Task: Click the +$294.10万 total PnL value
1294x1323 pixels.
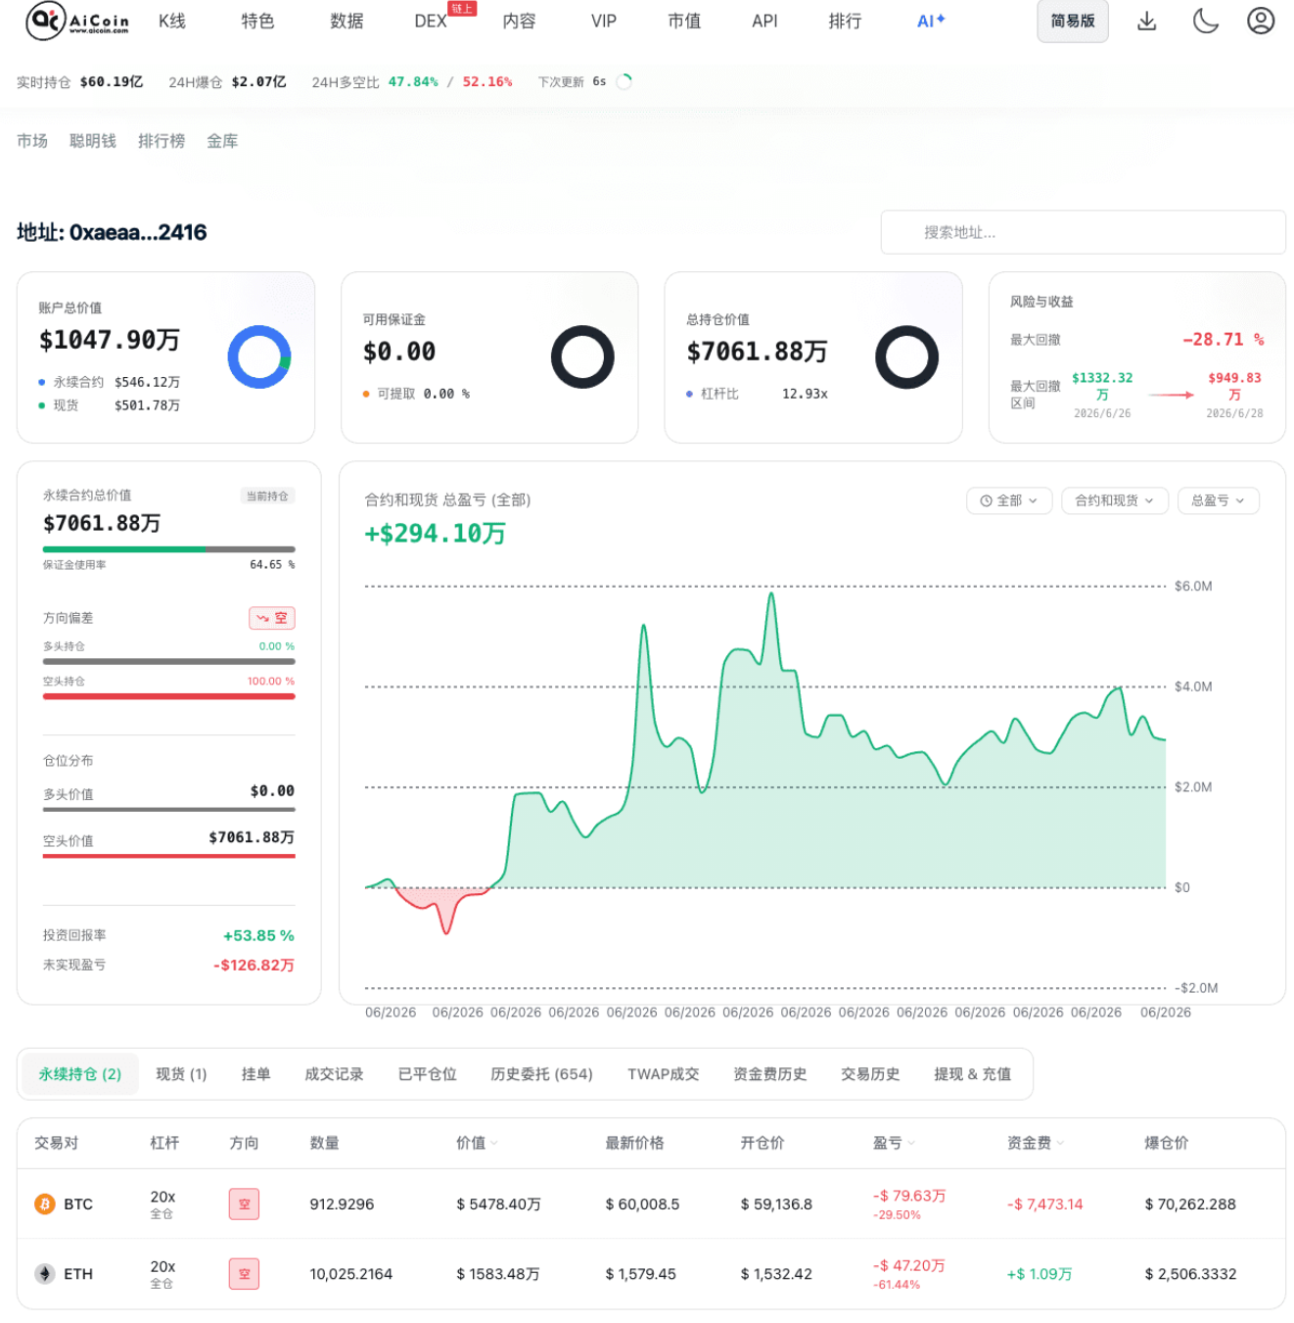Action: point(435,533)
